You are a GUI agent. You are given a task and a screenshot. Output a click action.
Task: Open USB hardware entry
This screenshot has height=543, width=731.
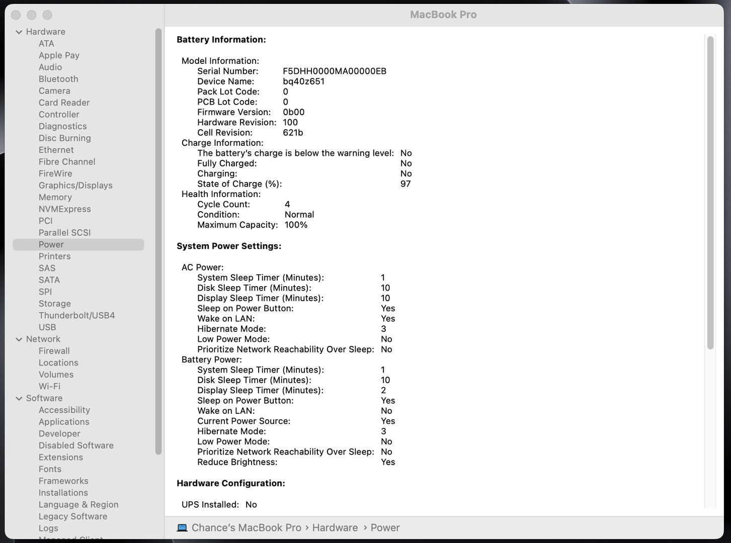[x=47, y=327]
